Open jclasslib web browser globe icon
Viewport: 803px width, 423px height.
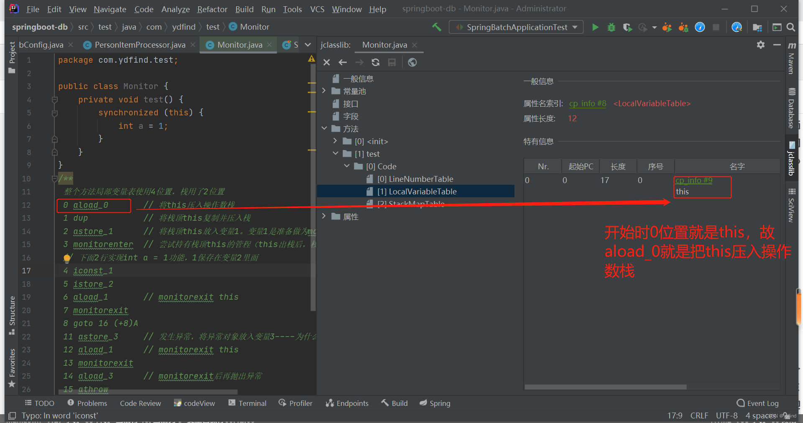coord(412,62)
